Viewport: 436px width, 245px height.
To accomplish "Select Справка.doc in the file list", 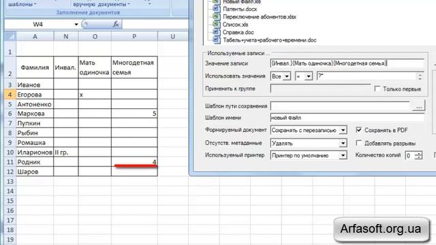I will click(238, 32).
